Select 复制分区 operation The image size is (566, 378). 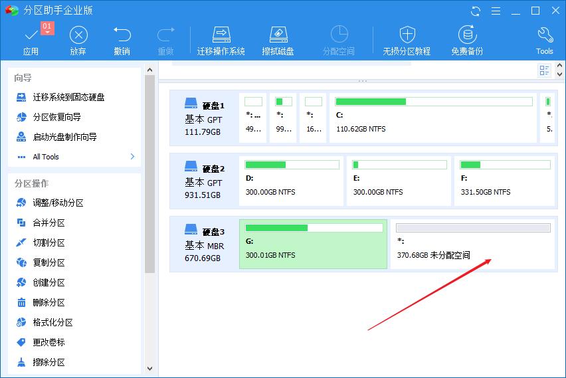click(41, 262)
